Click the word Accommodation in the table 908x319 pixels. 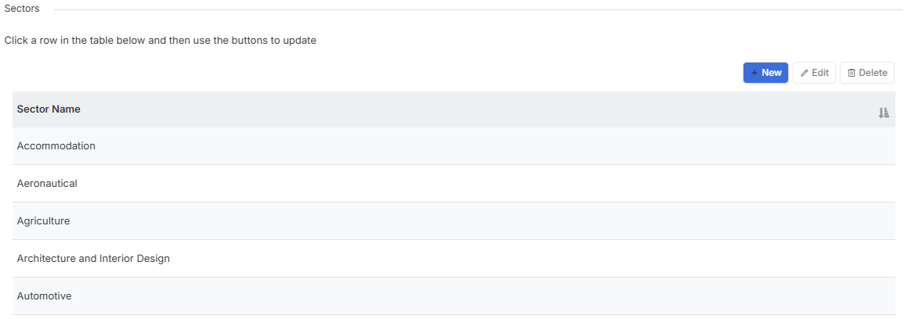click(56, 145)
